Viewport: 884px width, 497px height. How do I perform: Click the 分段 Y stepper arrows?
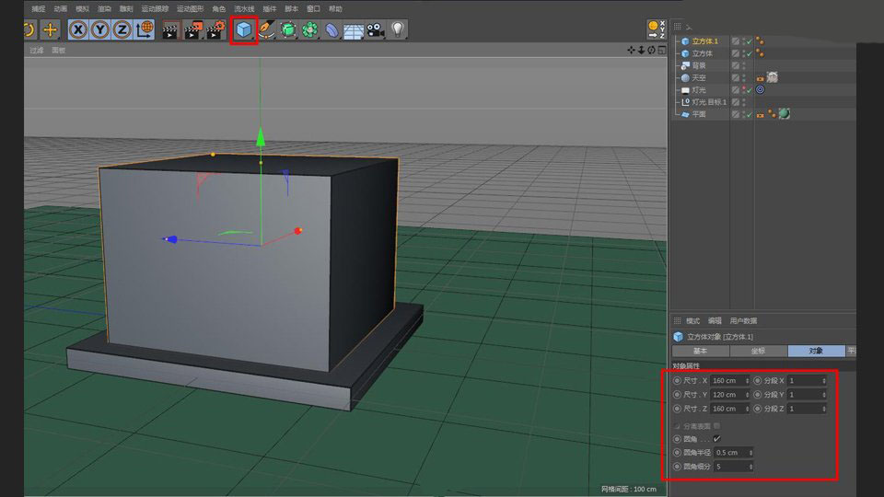(x=822, y=394)
